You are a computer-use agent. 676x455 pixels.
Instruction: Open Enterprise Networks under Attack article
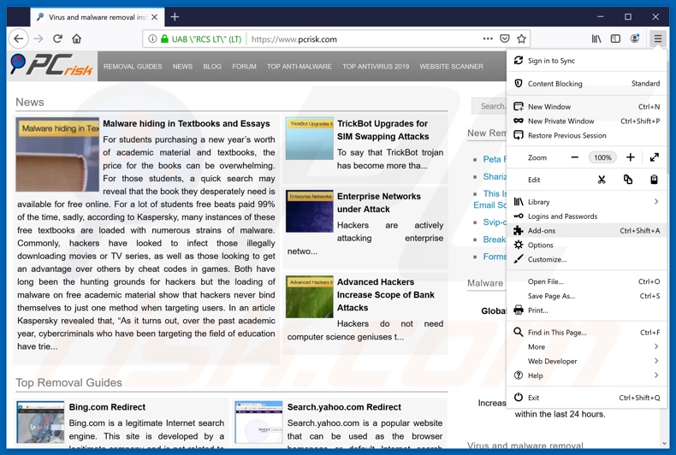(378, 203)
